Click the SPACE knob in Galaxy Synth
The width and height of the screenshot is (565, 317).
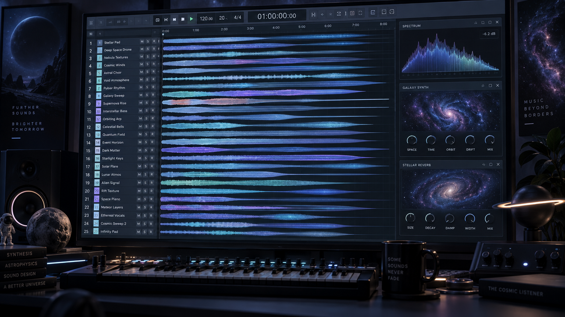pyautogui.click(x=412, y=140)
